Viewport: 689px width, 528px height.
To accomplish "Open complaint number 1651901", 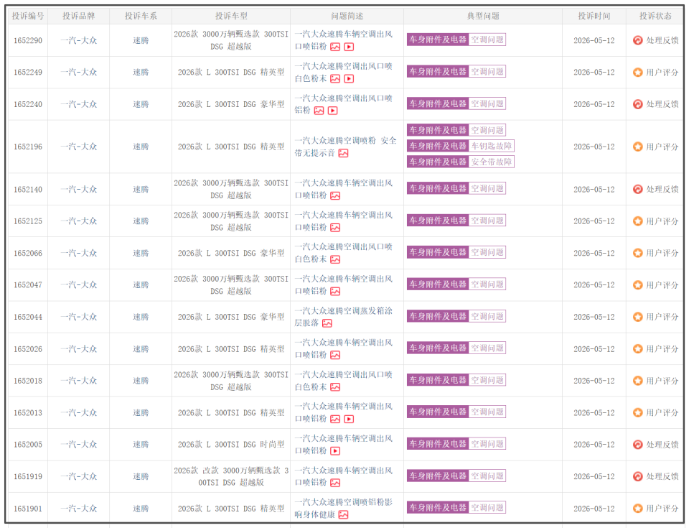I will point(28,509).
